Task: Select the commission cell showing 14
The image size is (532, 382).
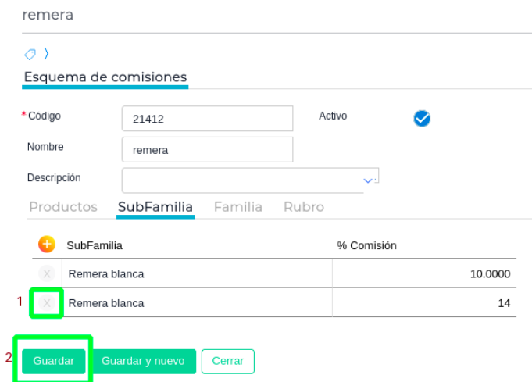Action: click(x=423, y=303)
